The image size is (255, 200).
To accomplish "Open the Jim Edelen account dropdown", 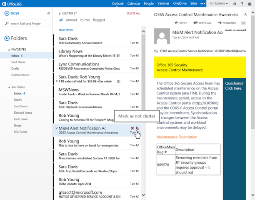I will [x=219, y=4].
